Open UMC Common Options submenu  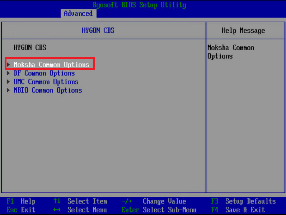46,82
